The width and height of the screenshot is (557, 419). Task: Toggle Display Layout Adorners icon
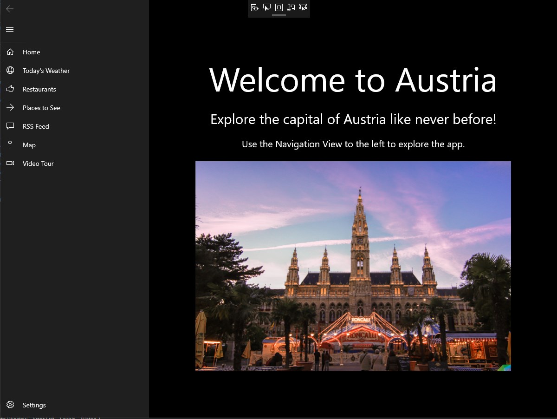pos(279,7)
